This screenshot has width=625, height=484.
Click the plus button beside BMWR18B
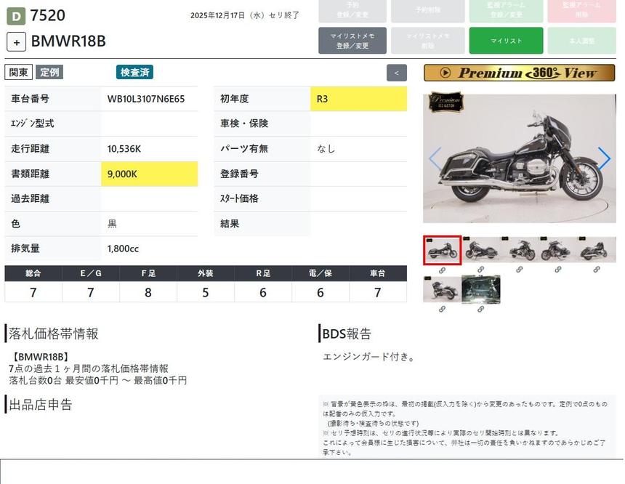[17, 42]
